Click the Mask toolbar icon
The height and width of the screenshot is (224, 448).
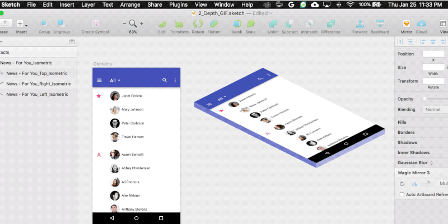[237, 24]
